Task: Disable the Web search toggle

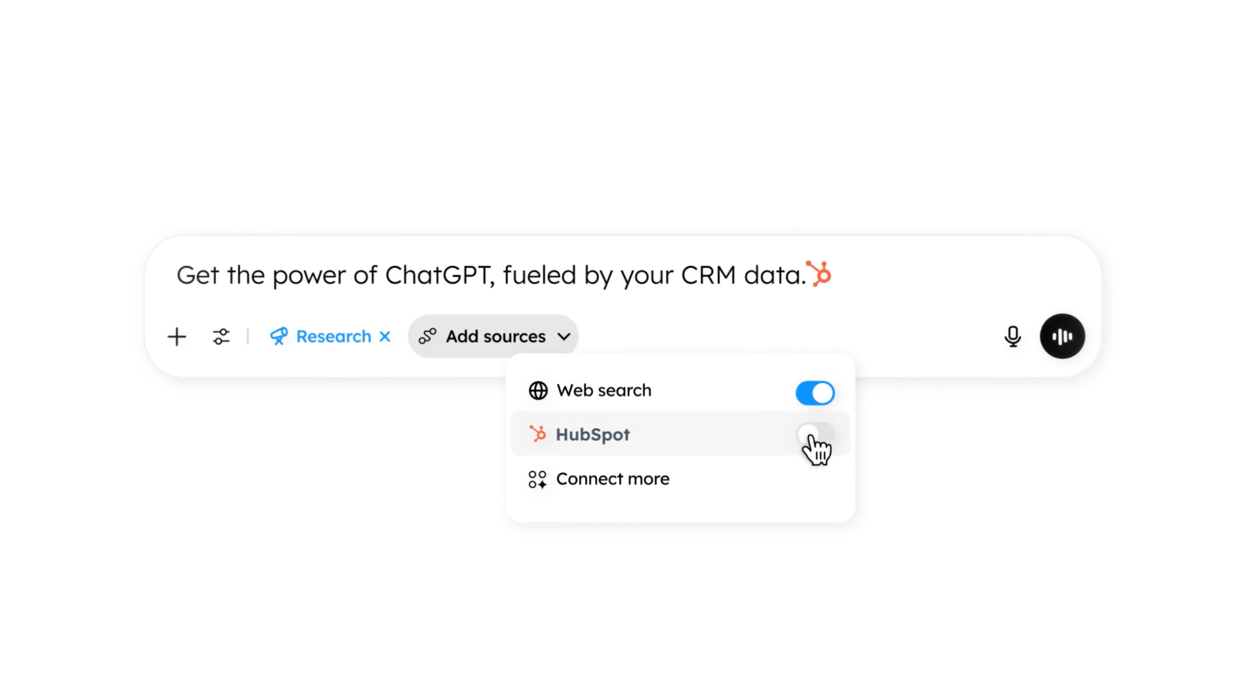Action: [x=814, y=392]
